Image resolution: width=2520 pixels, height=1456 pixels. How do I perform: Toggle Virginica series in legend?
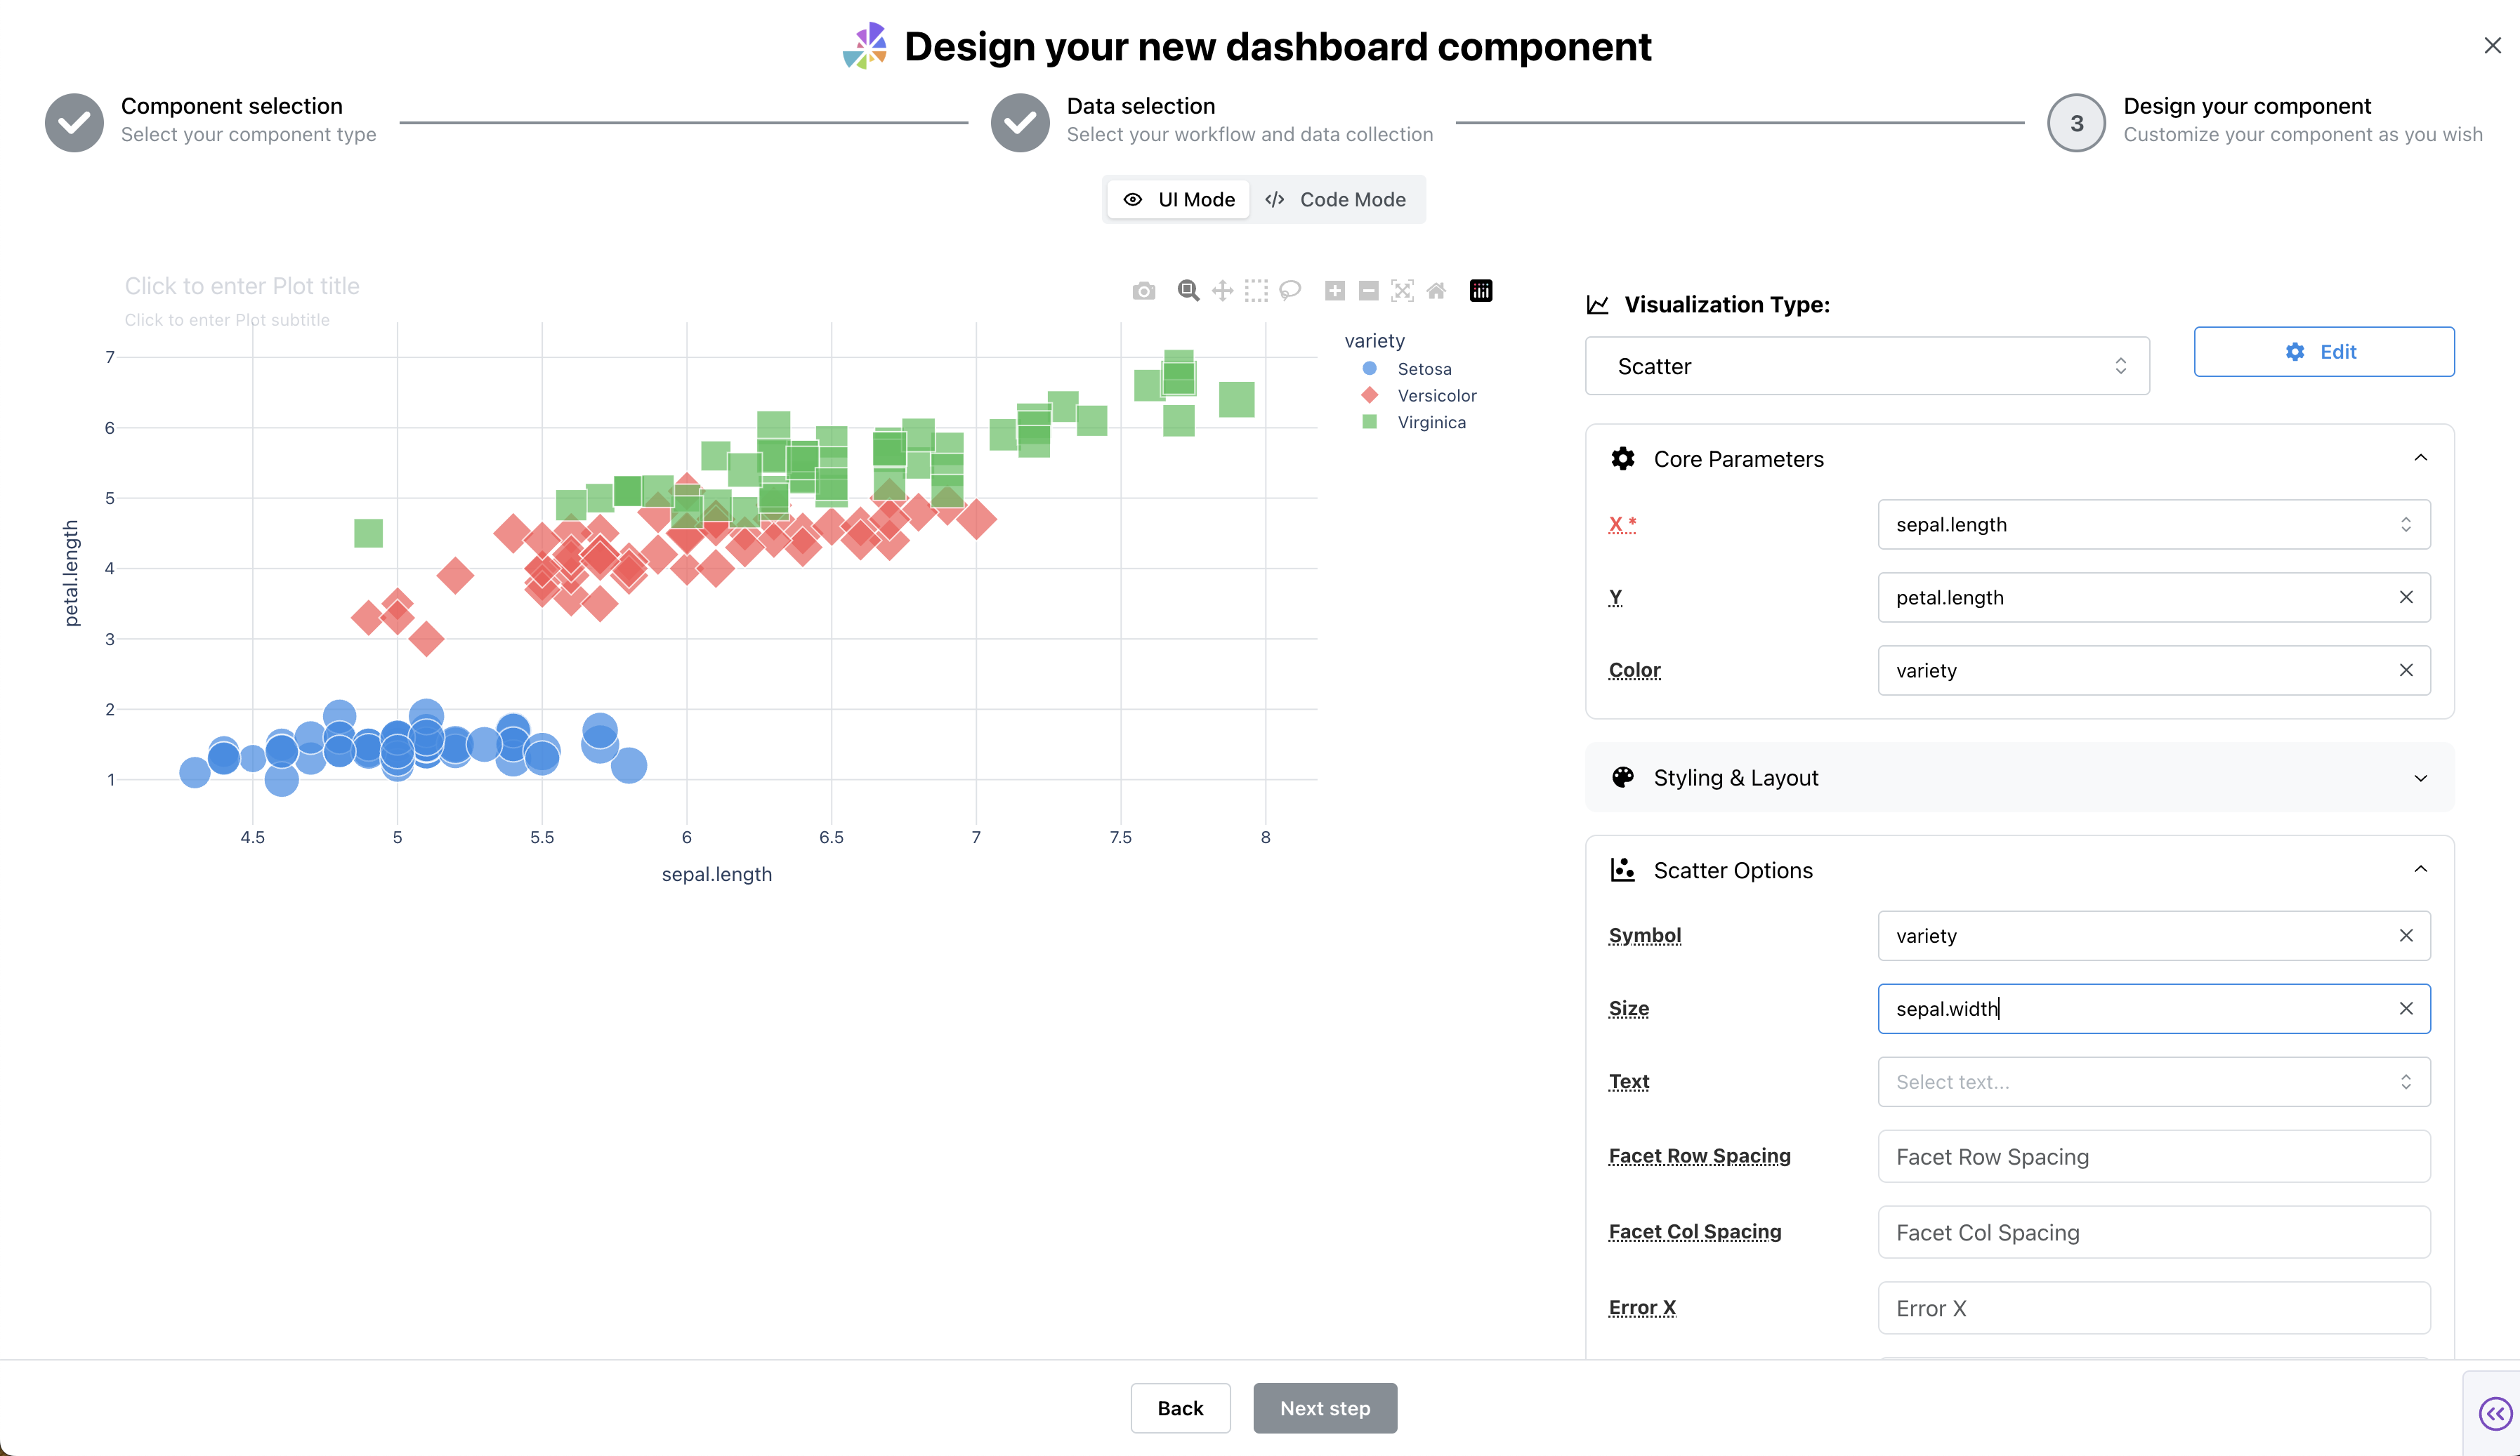pos(1431,423)
